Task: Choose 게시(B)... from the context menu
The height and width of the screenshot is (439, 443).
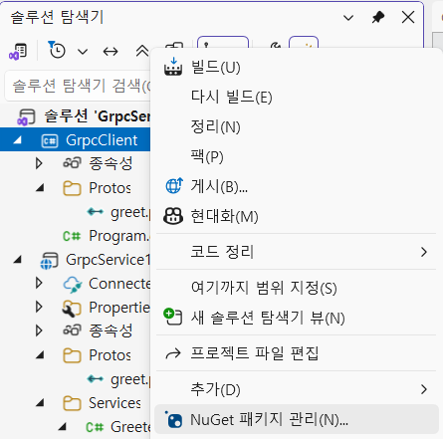Action: click(296, 186)
